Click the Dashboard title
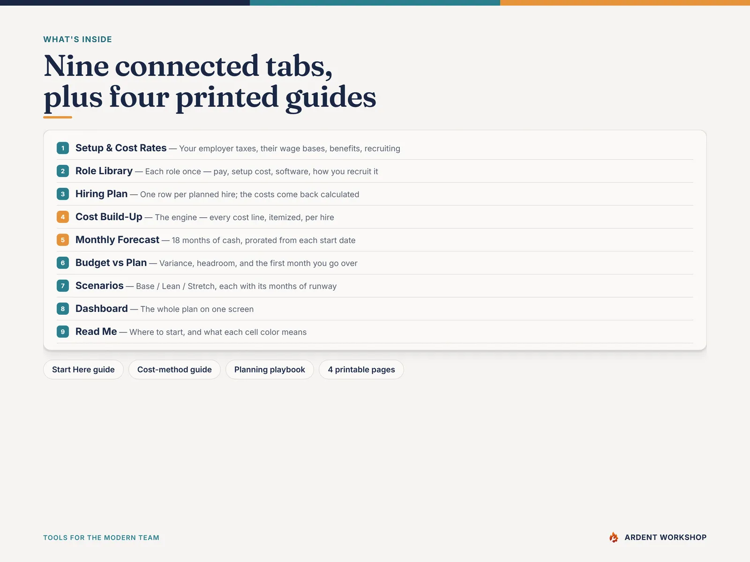The width and height of the screenshot is (750, 562). click(102, 309)
